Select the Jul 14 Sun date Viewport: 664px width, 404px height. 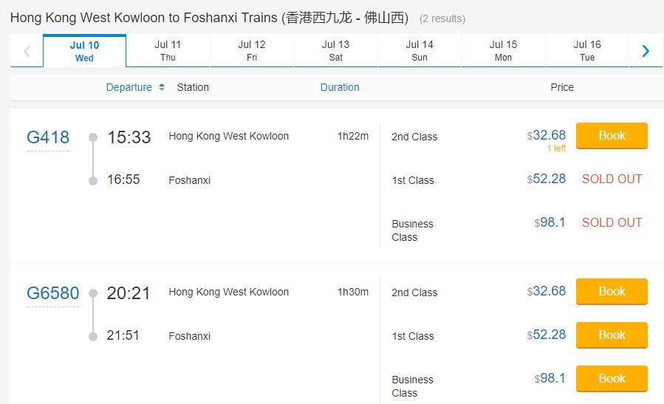pyautogui.click(x=420, y=51)
